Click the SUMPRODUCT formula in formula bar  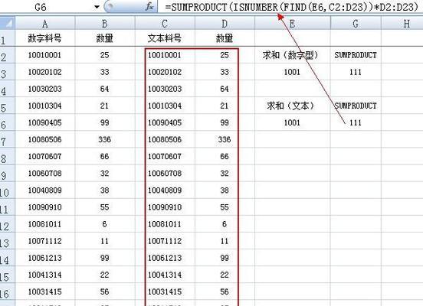[291, 7]
